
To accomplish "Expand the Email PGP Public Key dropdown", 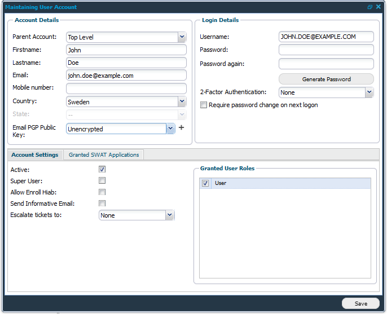I will (x=170, y=129).
